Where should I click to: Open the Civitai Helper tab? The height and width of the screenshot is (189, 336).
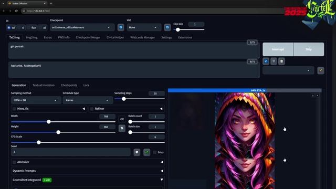pyautogui.click(x=115, y=37)
